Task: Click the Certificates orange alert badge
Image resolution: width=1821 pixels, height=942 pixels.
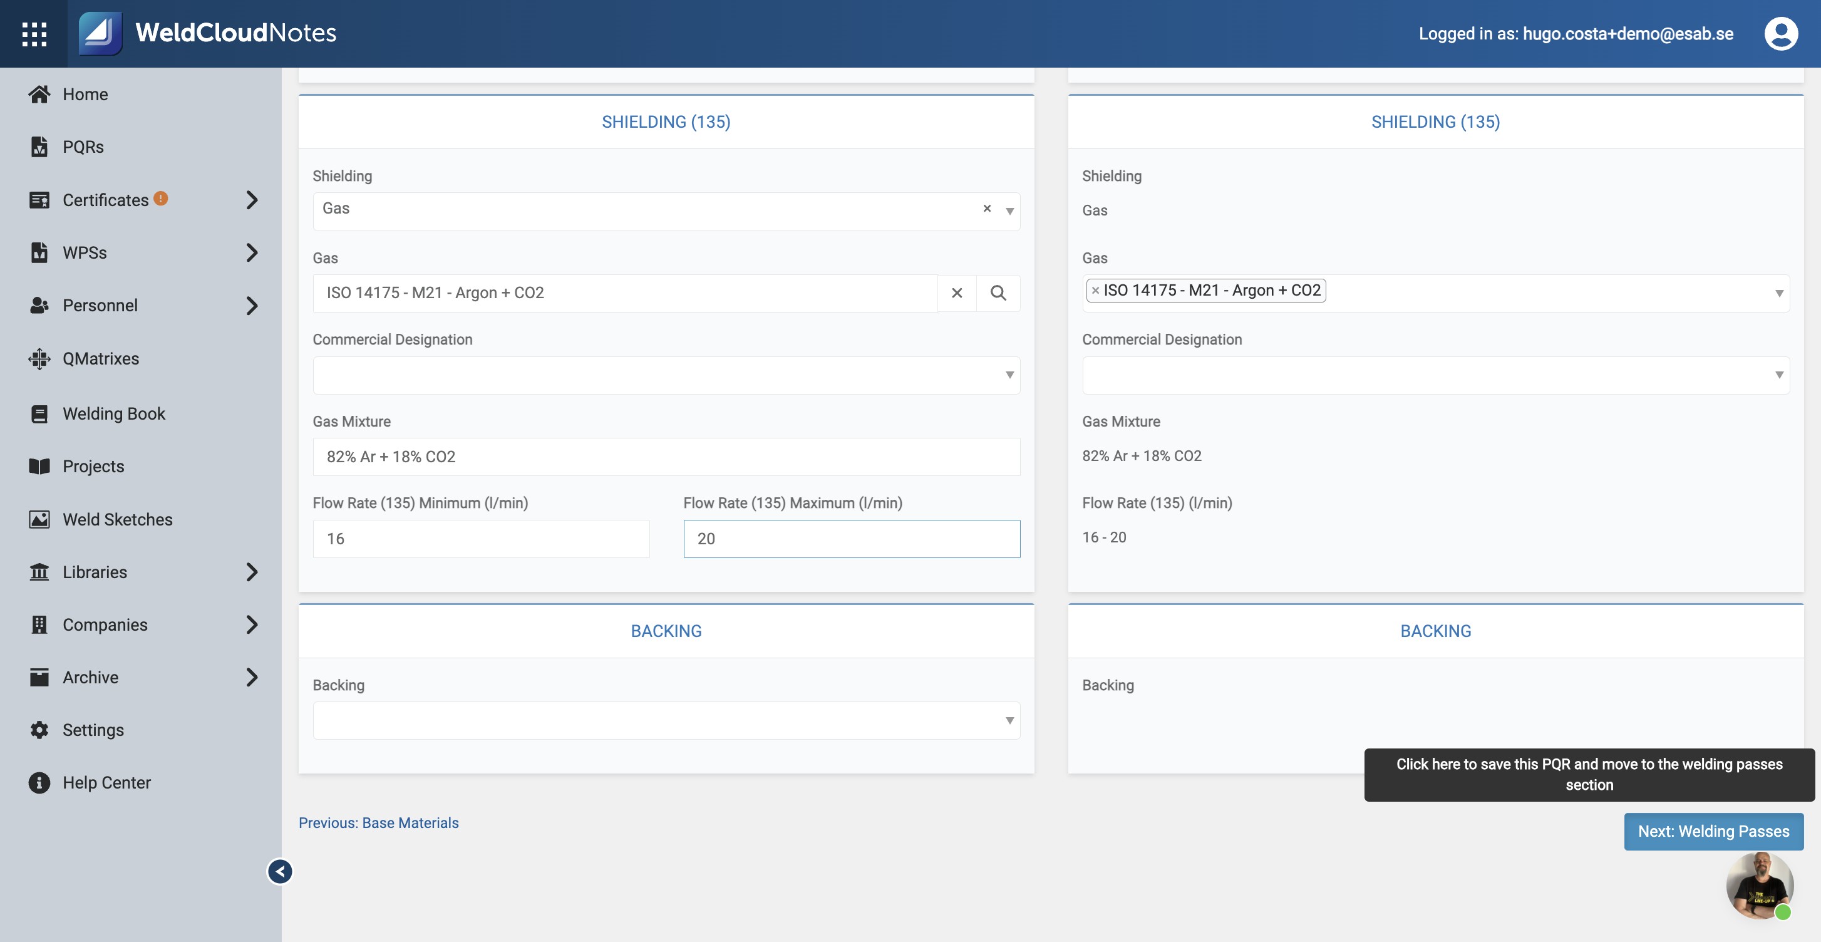Action: tap(160, 199)
